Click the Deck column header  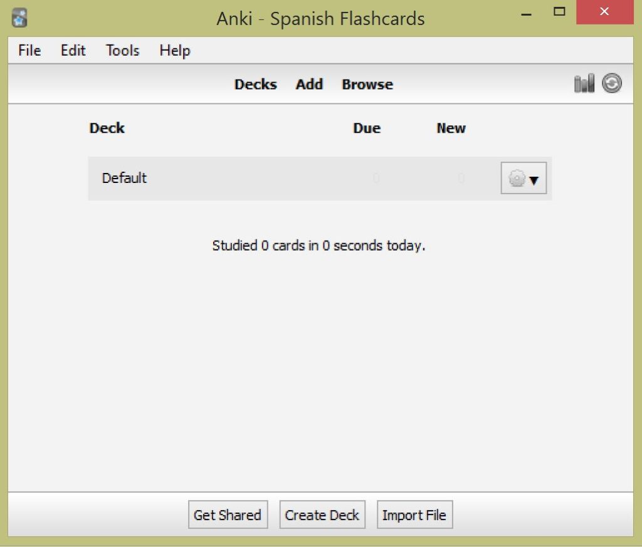[107, 128]
